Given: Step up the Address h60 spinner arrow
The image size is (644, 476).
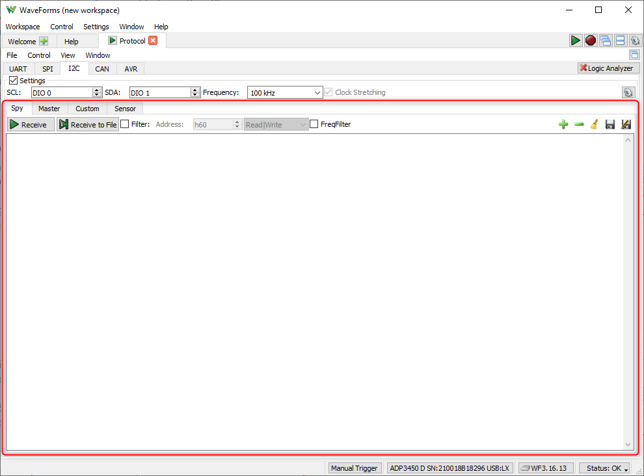Looking at the screenshot, I should click(237, 122).
